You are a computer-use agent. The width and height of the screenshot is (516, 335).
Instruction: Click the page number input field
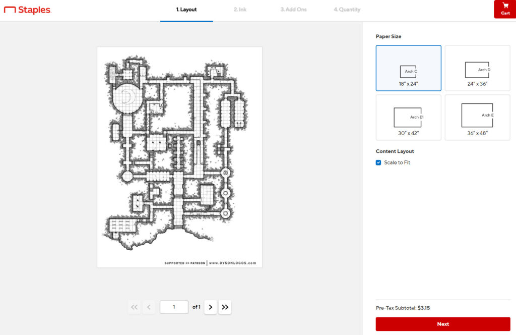tap(174, 307)
